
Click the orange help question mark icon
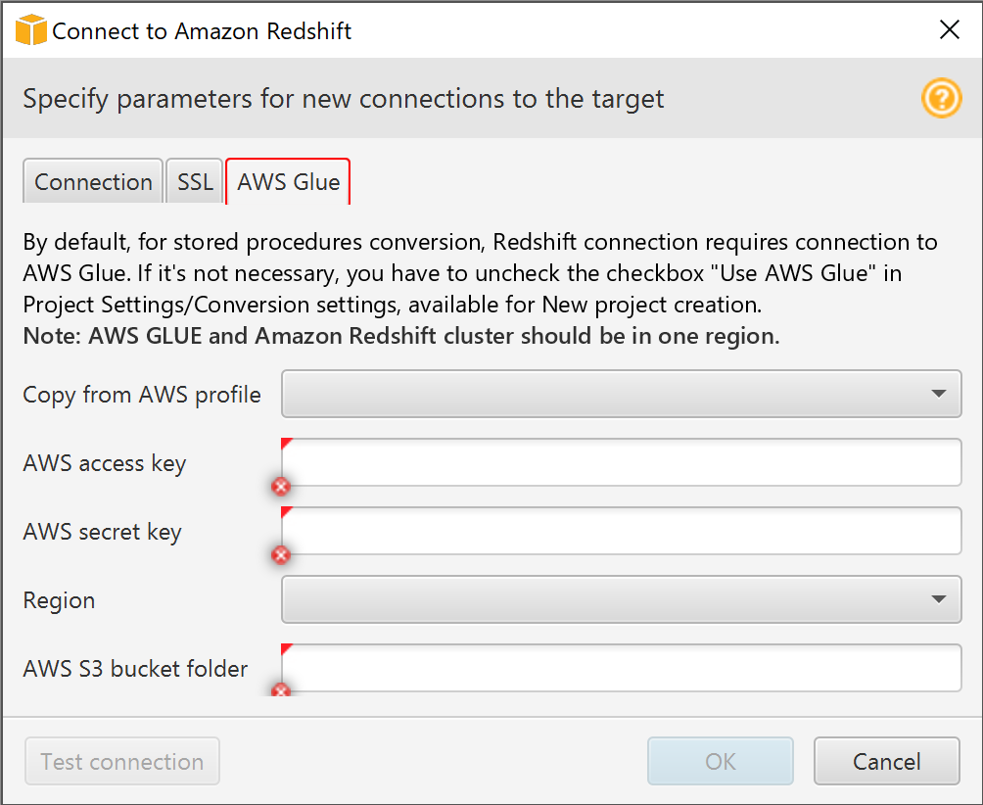941,99
